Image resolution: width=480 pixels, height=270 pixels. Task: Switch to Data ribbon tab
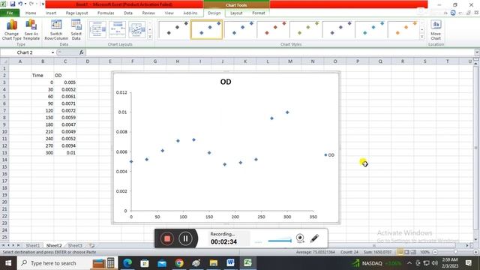point(128,13)
